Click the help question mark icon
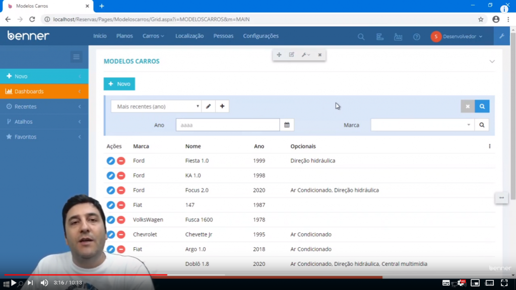516x290 pixels. (416, 37)
